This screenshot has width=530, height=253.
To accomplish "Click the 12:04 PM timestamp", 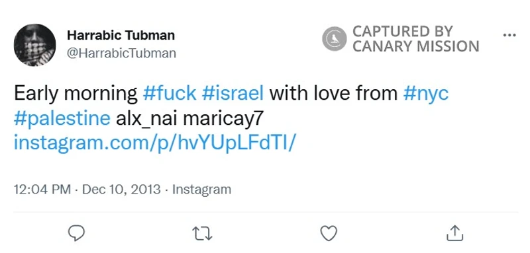I will pos(42,190).
